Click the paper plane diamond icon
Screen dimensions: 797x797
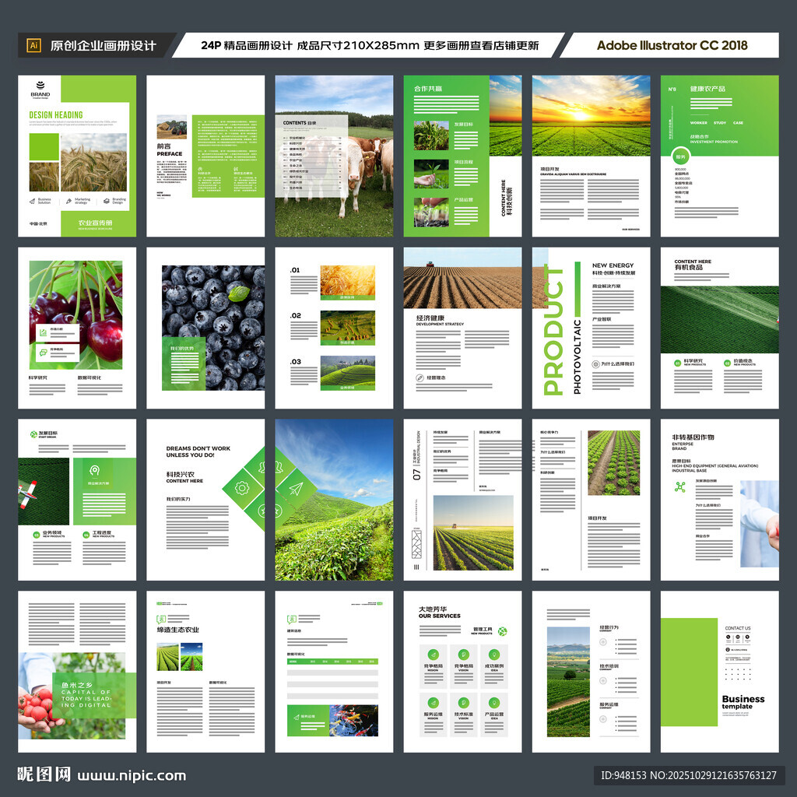(x=296, y=489)
